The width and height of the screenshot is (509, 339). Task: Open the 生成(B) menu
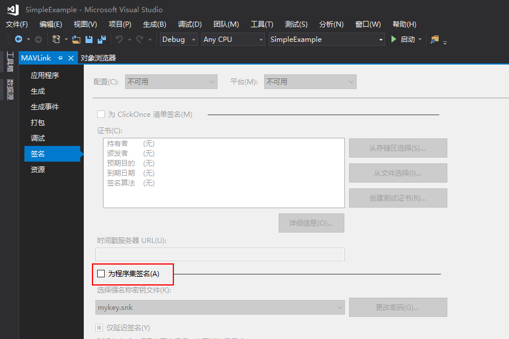tap(155, 24)
